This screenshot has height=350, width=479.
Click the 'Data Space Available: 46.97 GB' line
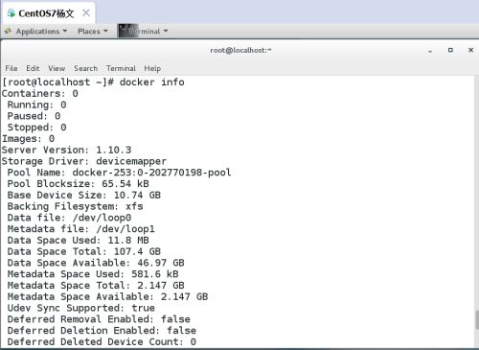click(x=96, y=263)
